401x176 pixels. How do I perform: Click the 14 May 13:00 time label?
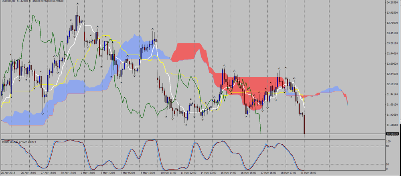[x=209, y=173]
